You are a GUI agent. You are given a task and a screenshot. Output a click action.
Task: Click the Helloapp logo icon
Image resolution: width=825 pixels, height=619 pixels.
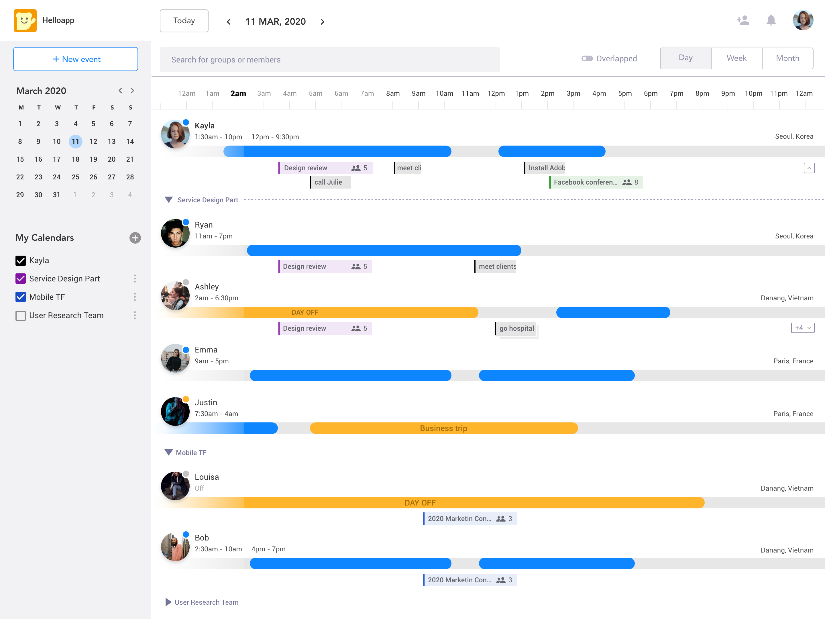(25, 21)
